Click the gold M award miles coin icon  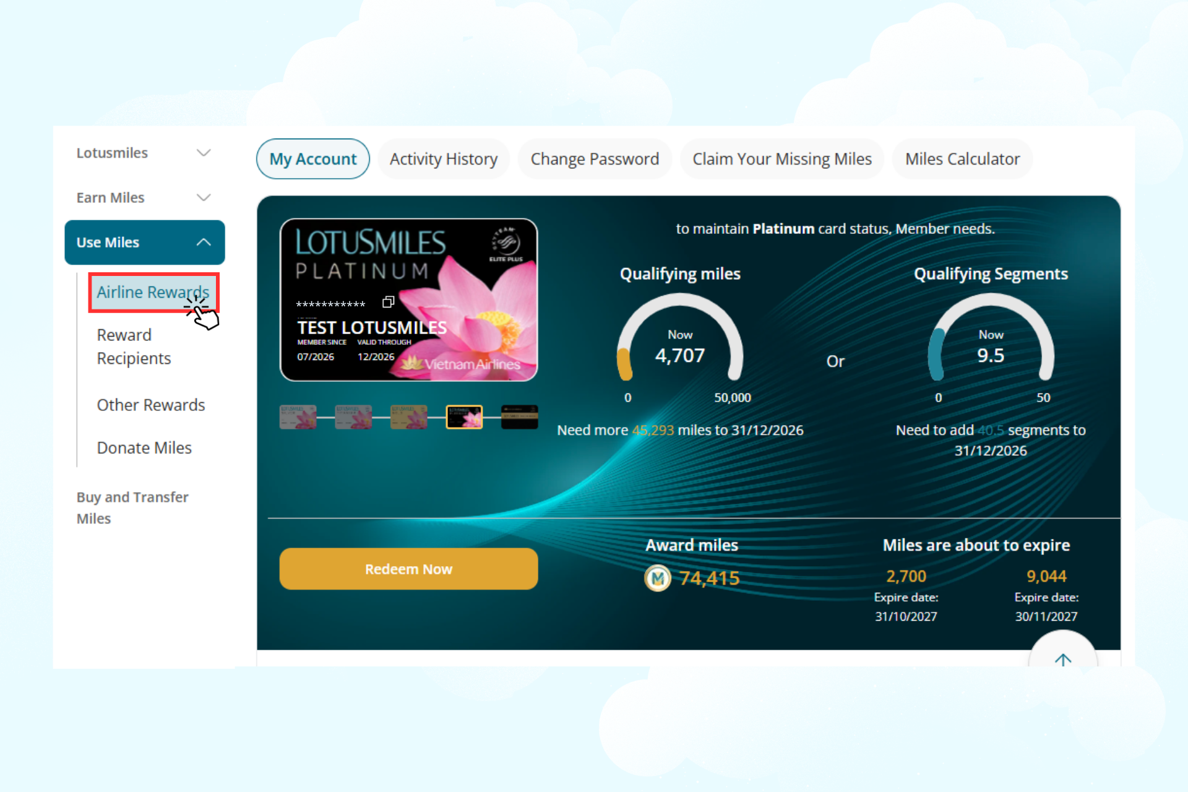pos(658,579)
